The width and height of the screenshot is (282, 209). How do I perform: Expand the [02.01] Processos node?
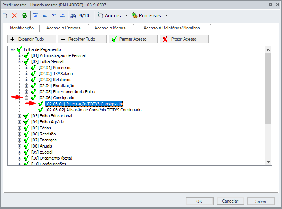pyautogui.click(x=26, y=68)
